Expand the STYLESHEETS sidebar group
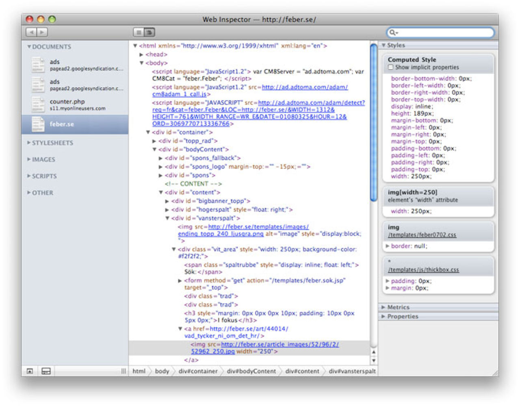This screenshot has height=406, width=520. pos(52,143)
